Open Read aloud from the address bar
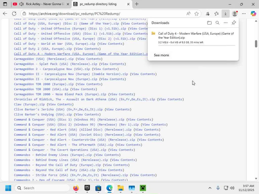 [x=188, y=14]
